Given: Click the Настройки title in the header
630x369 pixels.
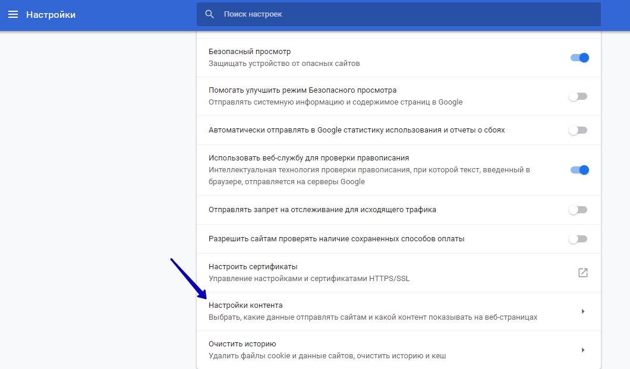Looking at the screenshot, I should click(x=51, y=14).
